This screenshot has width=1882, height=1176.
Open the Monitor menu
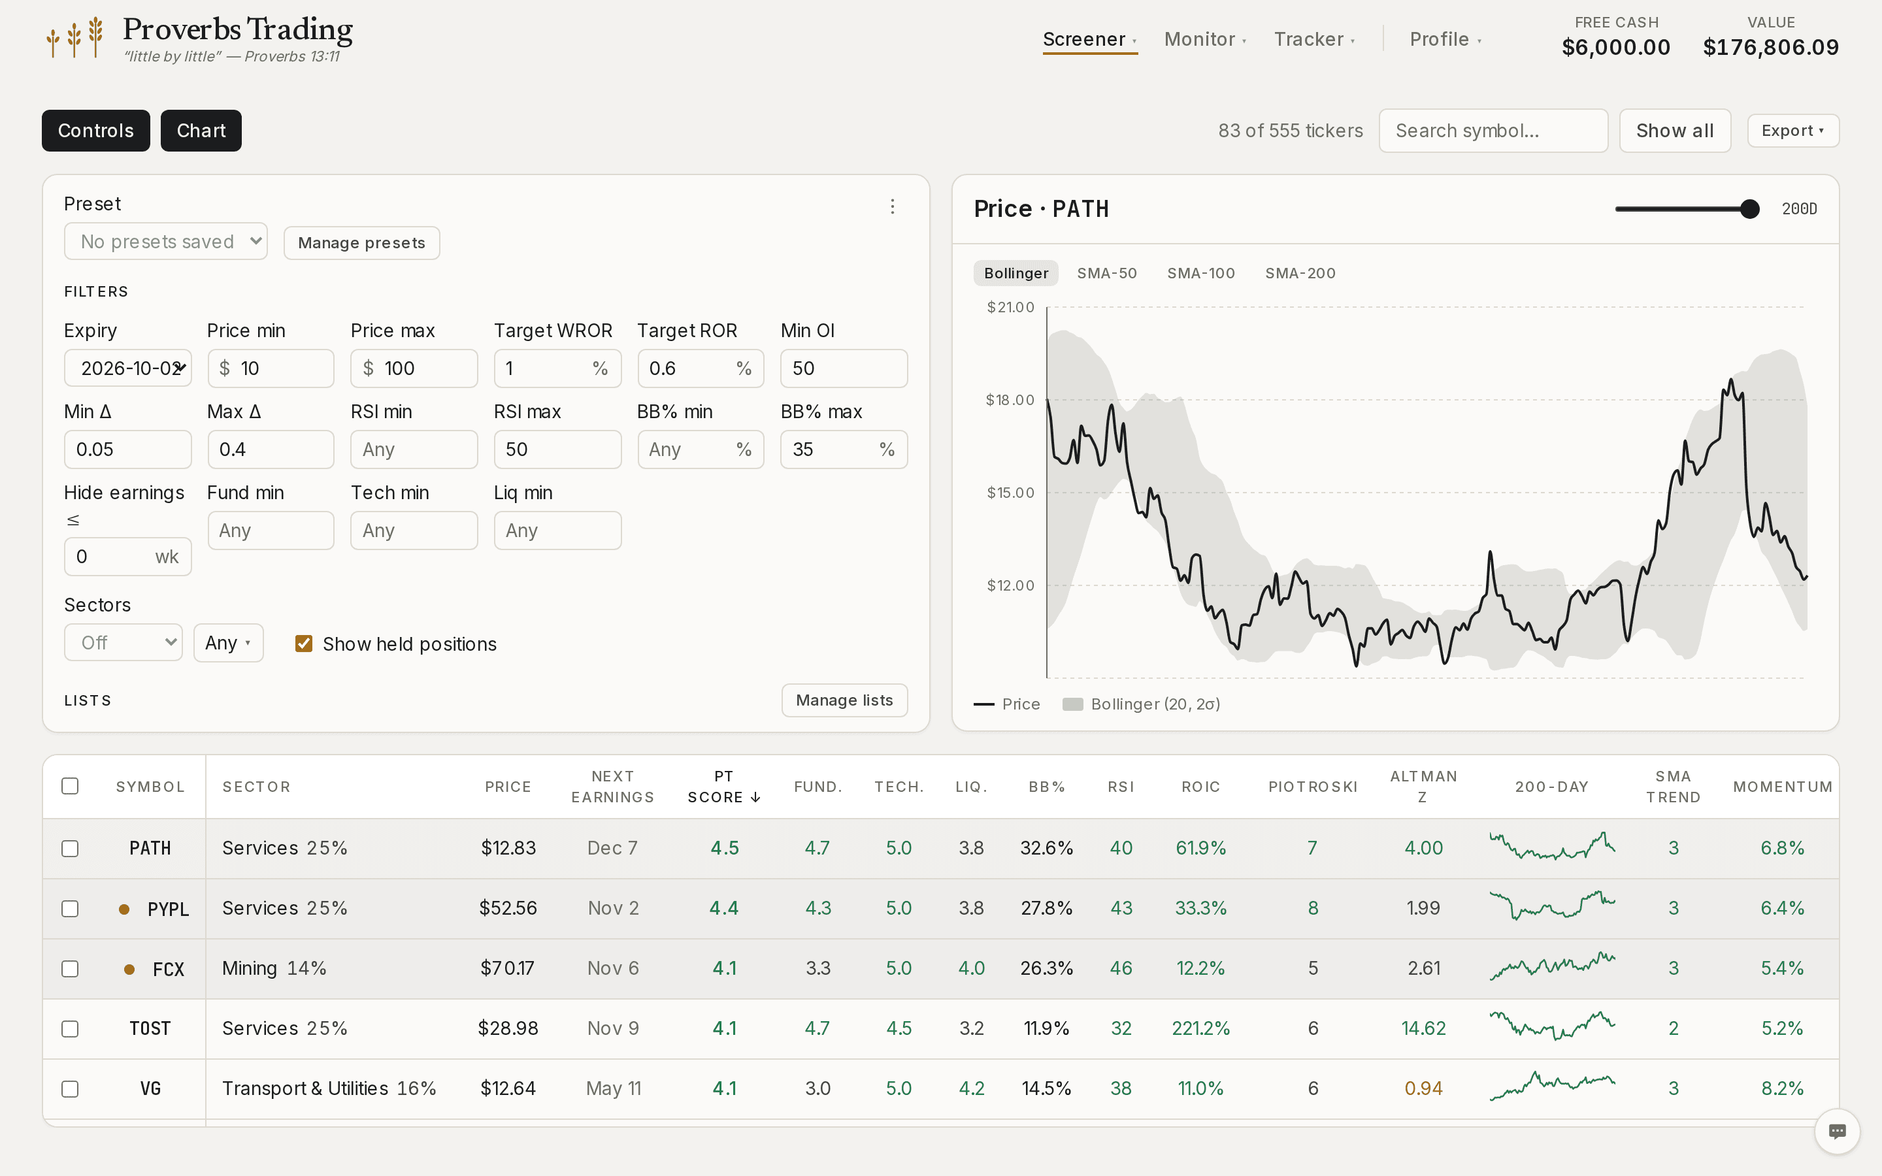(x=1204, y=39)
